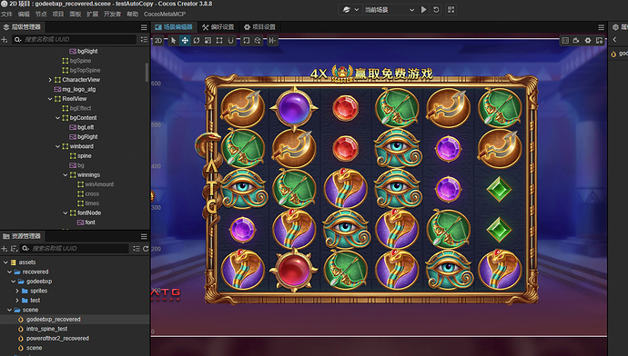The image size is (628, 356).
Task: Open the CocosMetaMCP menu
Action: tap(165, 14)
